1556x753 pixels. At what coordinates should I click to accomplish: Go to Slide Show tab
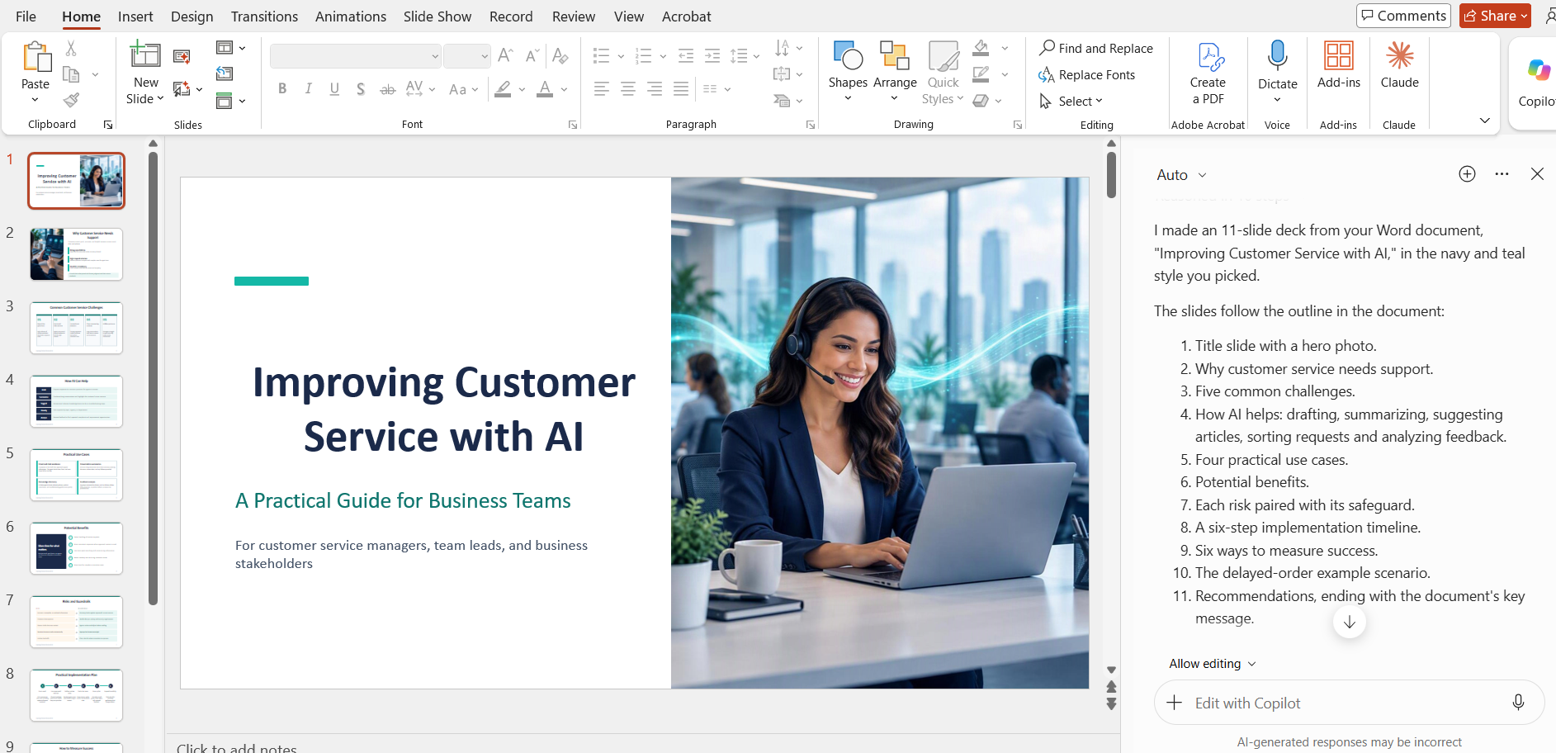[x=437, y=17]
